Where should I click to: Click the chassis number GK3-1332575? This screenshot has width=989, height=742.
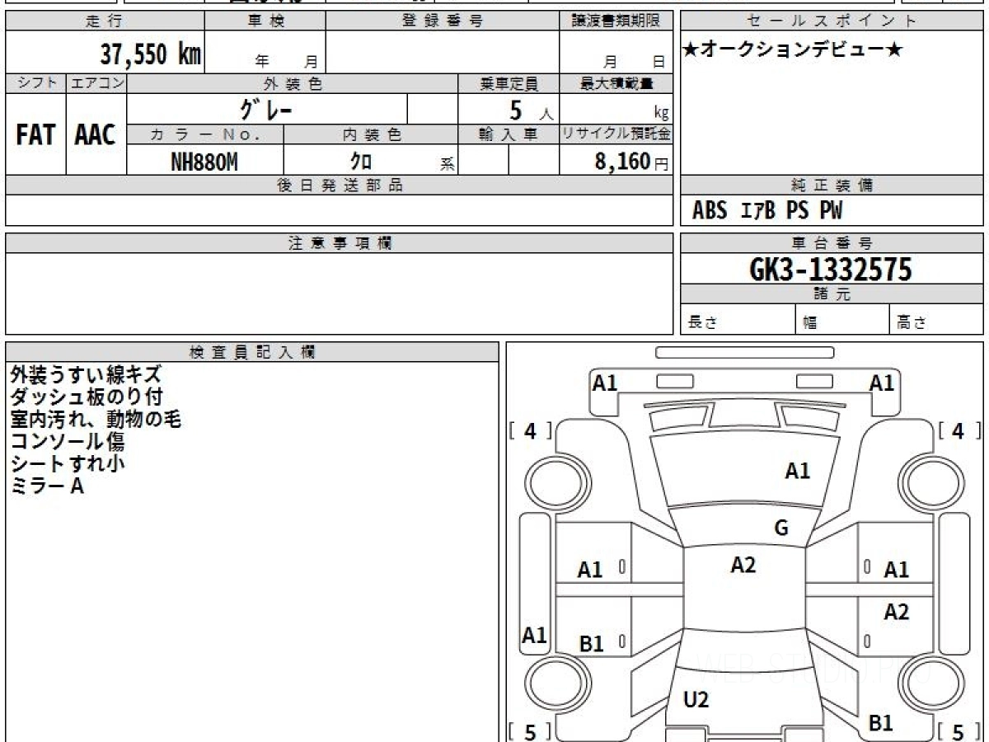(832, 270)
